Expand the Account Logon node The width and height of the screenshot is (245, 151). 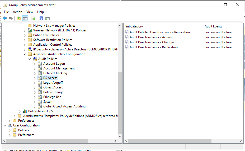[35, 64]
